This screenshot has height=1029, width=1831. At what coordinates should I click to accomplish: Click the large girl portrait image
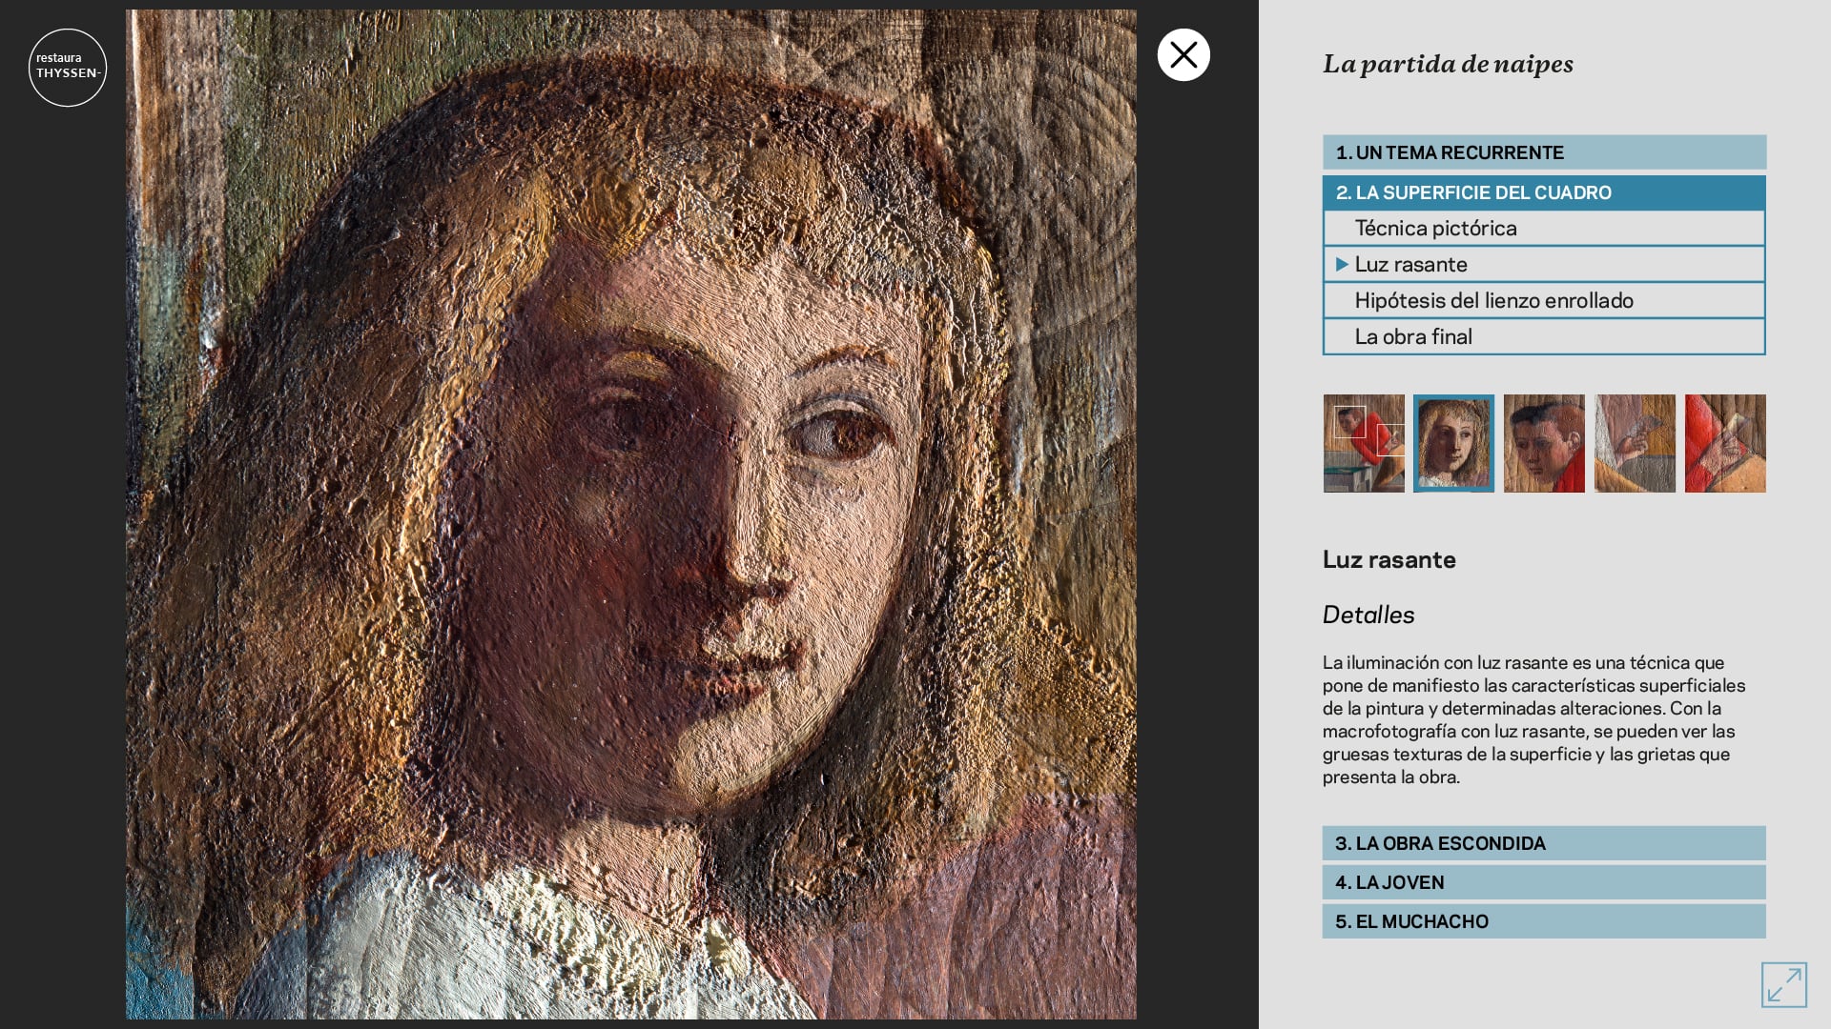pyautogui.click(x=630, y=514)
